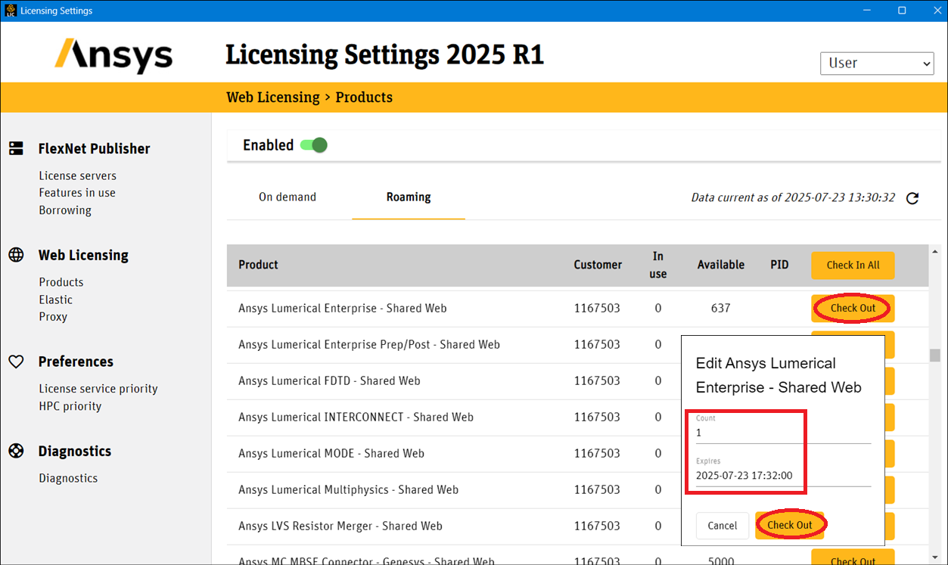Click the Preferences heart icon
The width and height of the screenshot is (948, 565).
[x=16, y=362]
